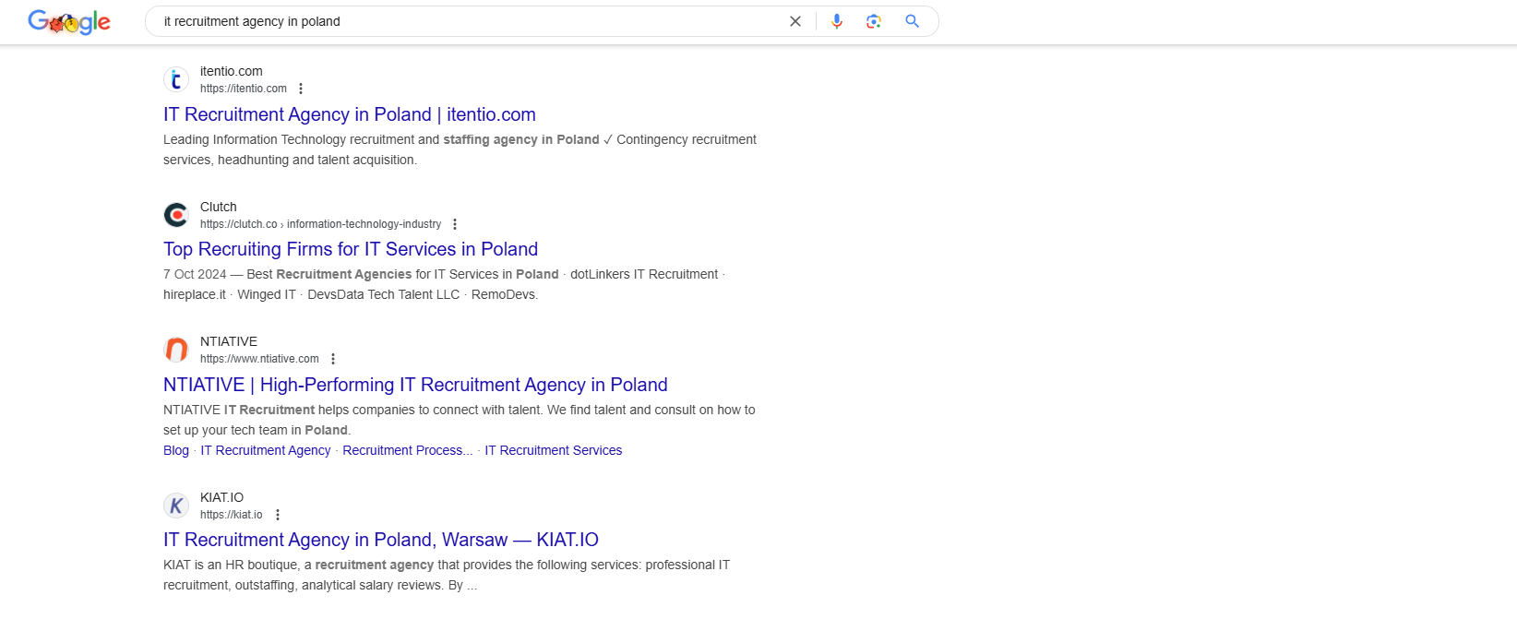The width and height of the screenshot is (1517, 631).
Task: Go to NTIATIVE Blog sitelink
Action: (175, 450)
